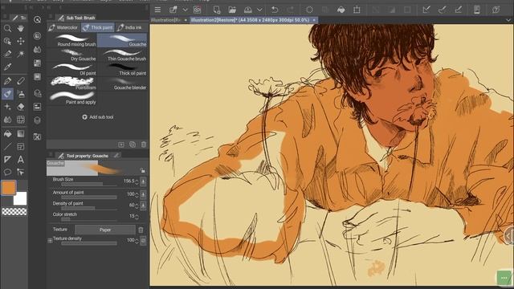The width and height of the screenshot is (514, 289).
Task: Open the Sub Tool panel menu icon
Action: click(x=51, y=17)
